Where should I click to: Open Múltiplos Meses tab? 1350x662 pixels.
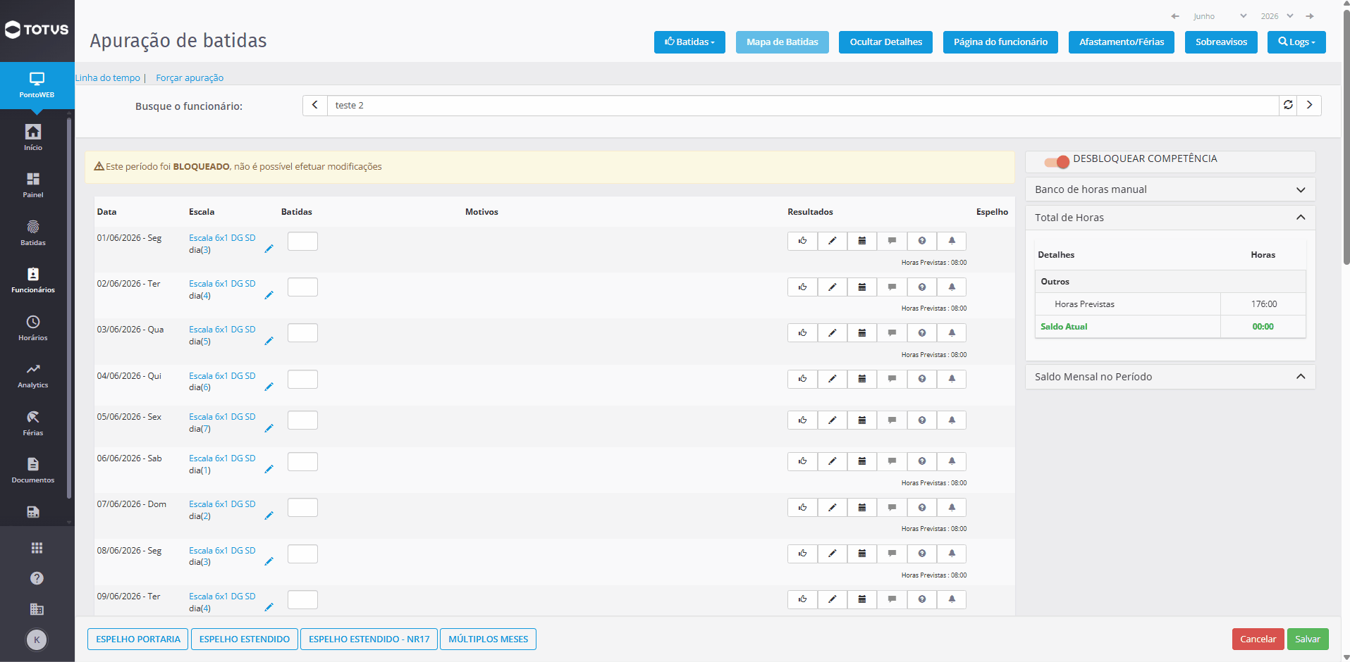click(488, 639)
